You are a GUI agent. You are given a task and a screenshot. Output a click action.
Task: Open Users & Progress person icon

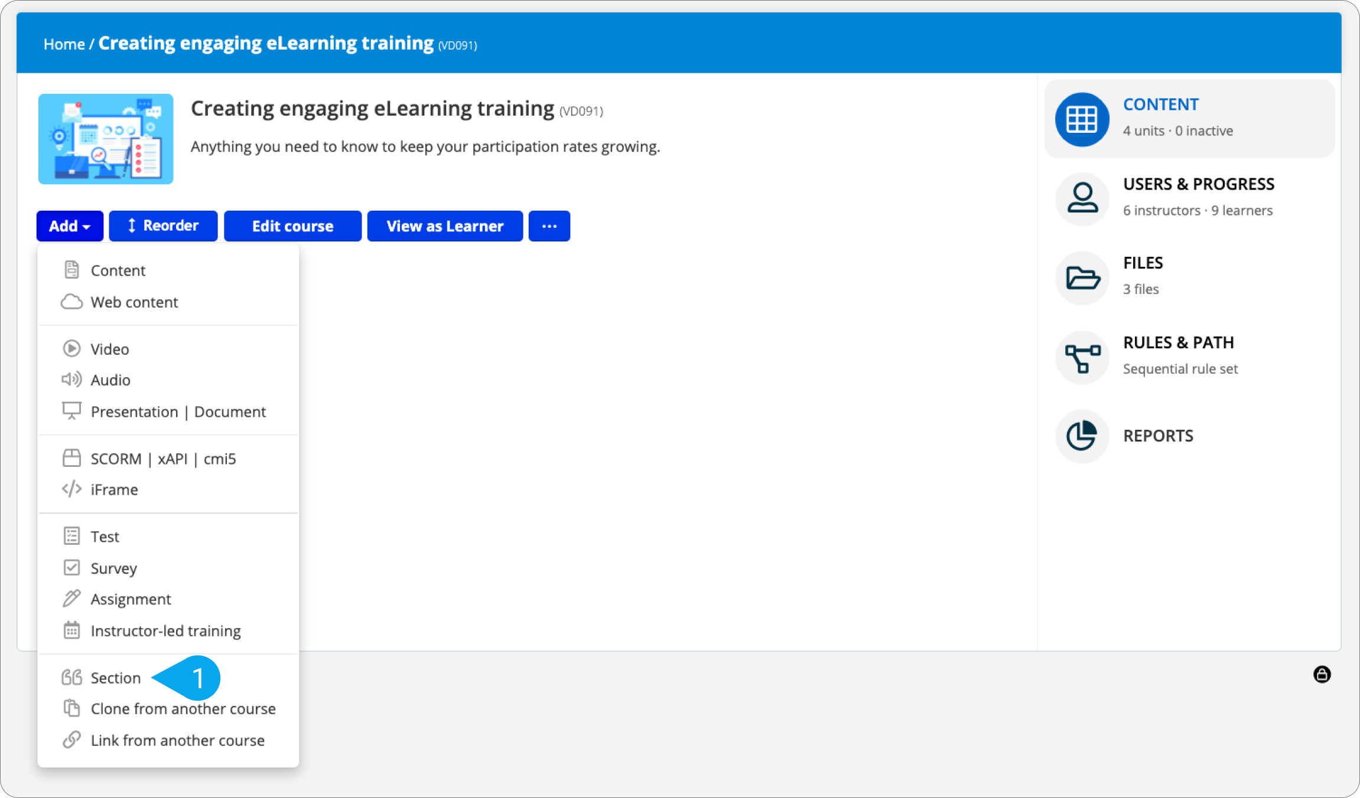pos(1082,198)
